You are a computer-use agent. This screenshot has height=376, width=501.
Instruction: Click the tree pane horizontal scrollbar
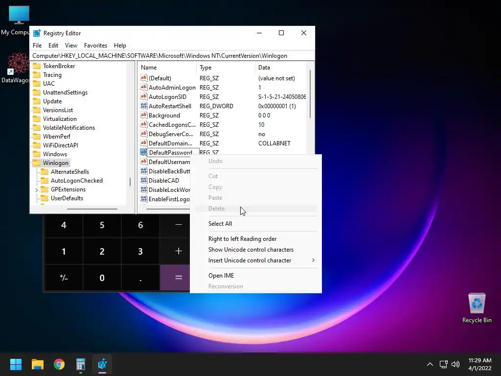[x=92, y=209]
